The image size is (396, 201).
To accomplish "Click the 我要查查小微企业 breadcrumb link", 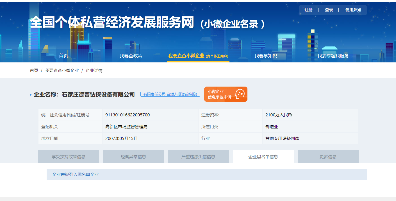I will click(x=62, y=70).
